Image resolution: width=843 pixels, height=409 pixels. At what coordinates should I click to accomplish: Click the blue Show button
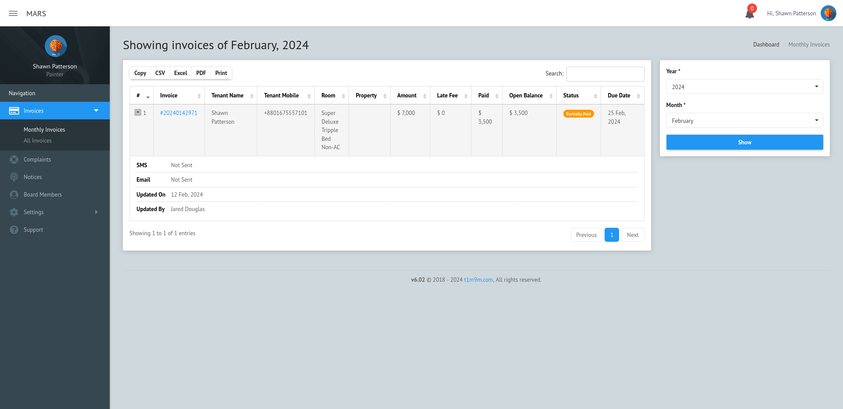744,142
